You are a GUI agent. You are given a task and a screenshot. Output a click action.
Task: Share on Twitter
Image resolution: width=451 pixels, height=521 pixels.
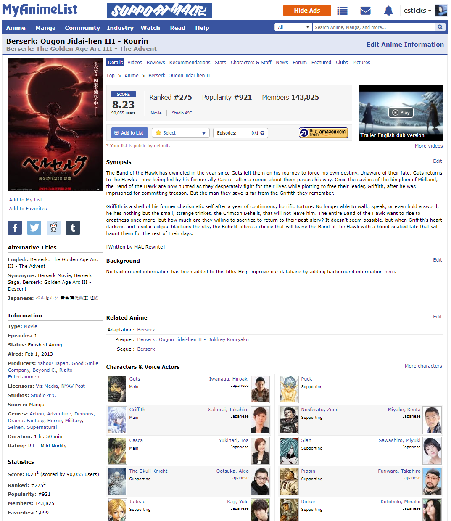34,227
